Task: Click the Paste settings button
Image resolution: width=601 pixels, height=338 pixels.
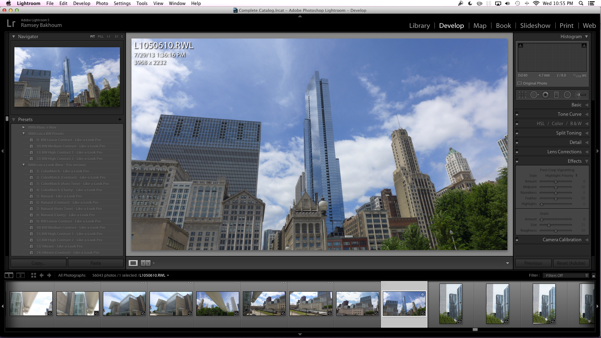Action: (95, 263)
